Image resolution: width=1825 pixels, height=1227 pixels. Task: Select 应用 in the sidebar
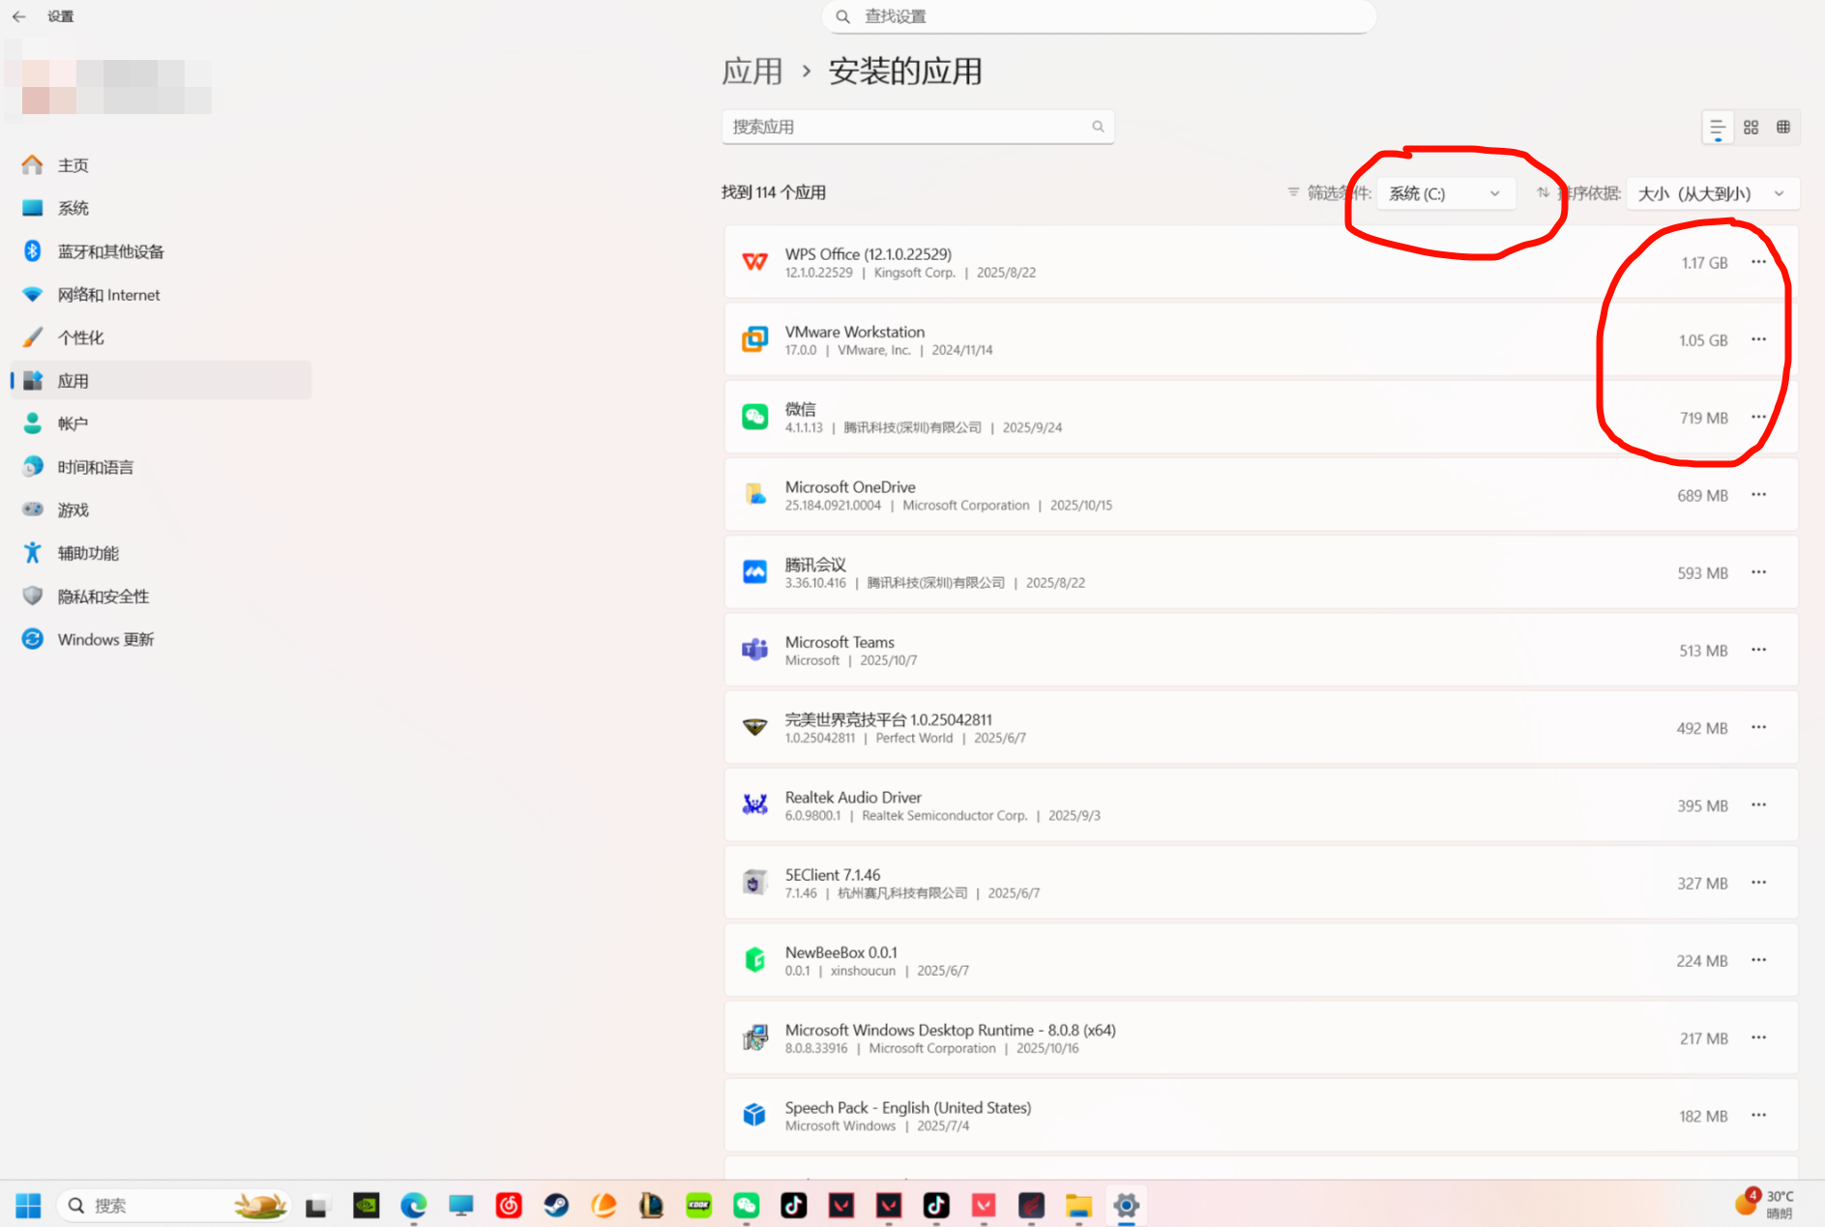pos(161,381)
